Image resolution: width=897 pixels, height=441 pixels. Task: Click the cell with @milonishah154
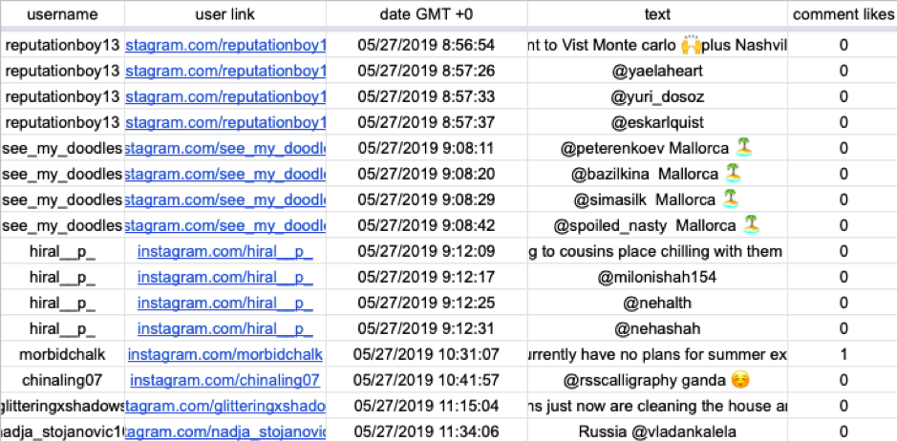[657, 278]
